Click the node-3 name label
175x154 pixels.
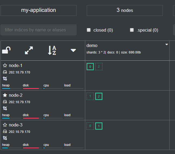point(16,125)
